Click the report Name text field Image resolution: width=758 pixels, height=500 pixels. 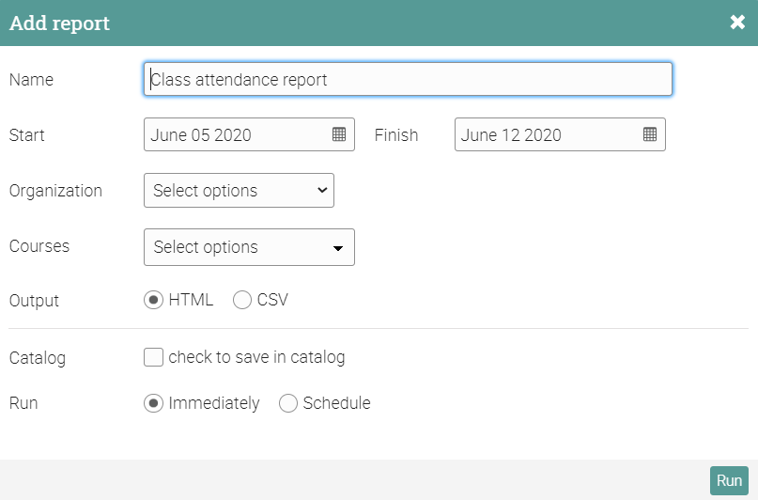pos(409,80)
